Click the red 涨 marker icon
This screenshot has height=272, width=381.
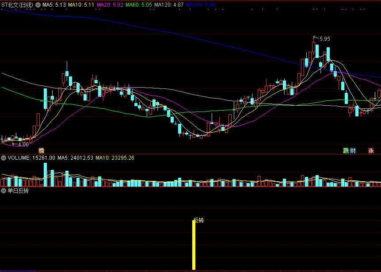(x=371, y=151)
